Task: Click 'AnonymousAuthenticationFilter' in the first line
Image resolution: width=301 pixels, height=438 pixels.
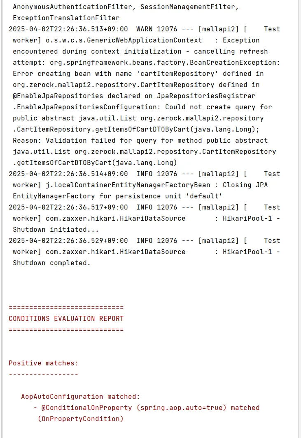Action: 72,7
